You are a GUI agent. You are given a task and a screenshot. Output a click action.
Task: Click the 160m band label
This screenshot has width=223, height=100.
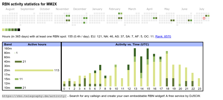point(8,48)
